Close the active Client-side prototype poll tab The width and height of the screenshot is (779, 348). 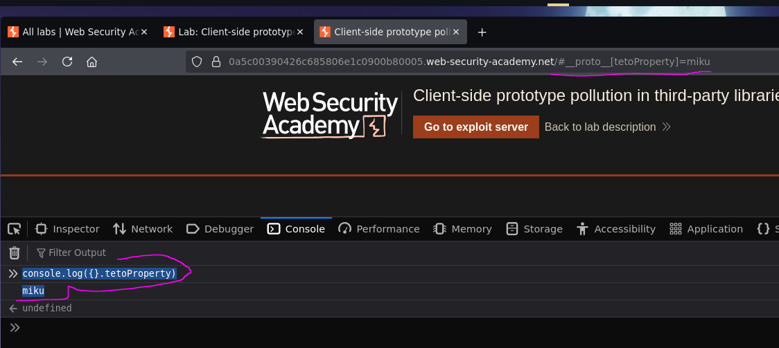(x=456, y=33)
